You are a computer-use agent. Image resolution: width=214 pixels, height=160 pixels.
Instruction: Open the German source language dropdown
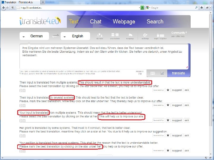click(34, 36)
